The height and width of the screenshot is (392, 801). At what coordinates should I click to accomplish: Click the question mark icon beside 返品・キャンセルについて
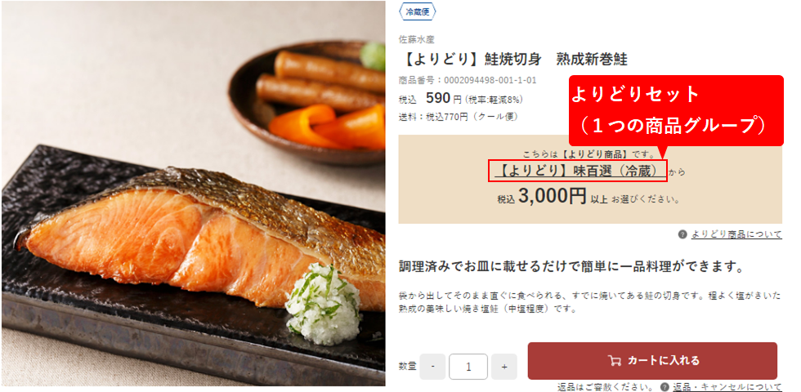click(x=665, y=386)
